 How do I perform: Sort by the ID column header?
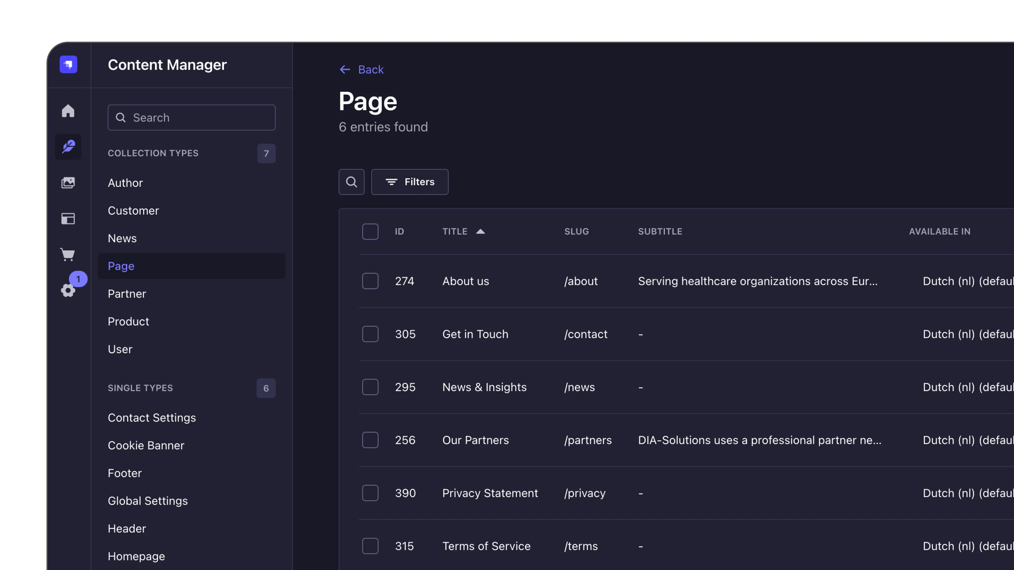click(x=400, y=231)
